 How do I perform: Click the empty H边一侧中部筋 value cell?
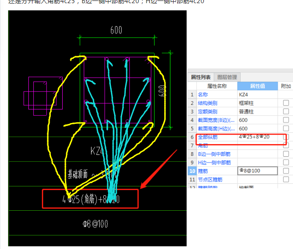tap(257, 163)
